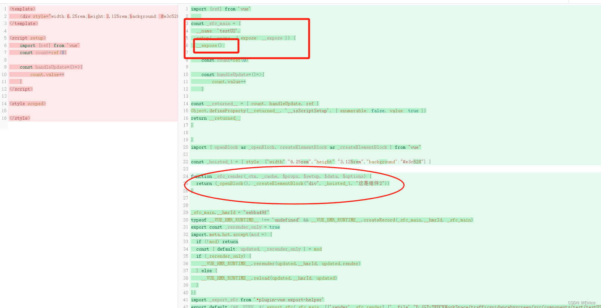Click the typeof __VUE_HMR_RUNTIME__ createRecord line

(x=332, y=220)
